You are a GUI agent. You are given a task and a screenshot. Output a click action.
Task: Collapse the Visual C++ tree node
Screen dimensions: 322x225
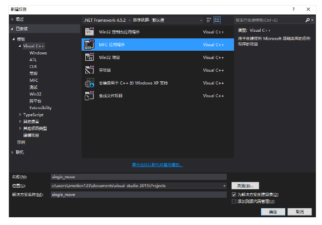20,46
